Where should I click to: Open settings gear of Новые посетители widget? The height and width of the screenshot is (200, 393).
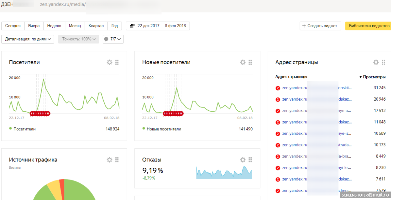(x=243, y=62)
